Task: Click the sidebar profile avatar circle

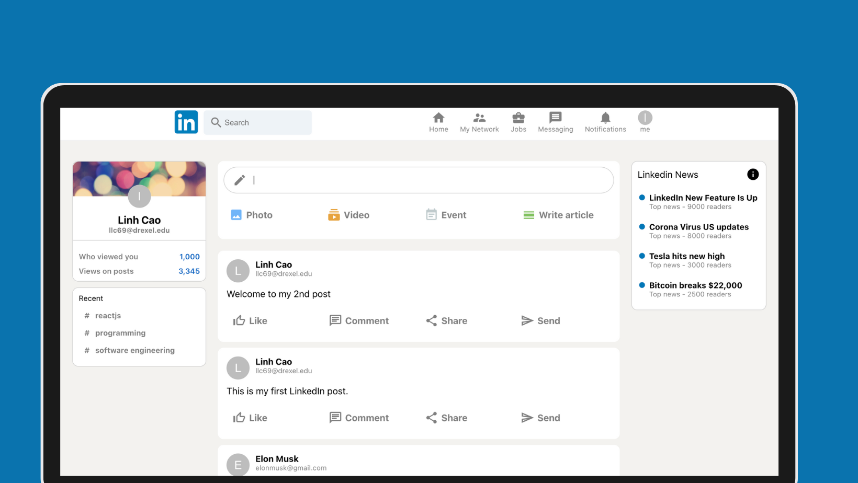Action: point(139,197)
